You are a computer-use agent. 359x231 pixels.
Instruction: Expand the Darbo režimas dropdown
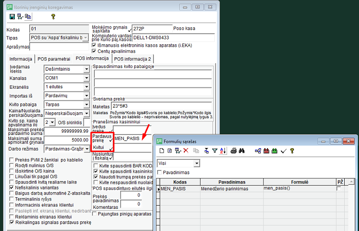[x=86, y=149]
